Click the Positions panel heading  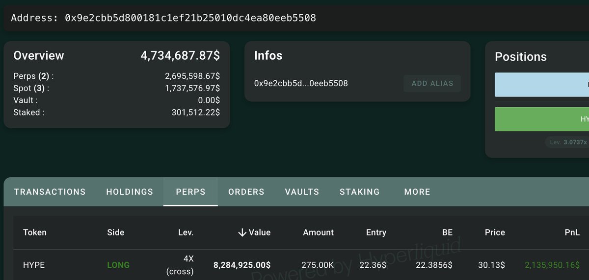click(x=521, y=57)
